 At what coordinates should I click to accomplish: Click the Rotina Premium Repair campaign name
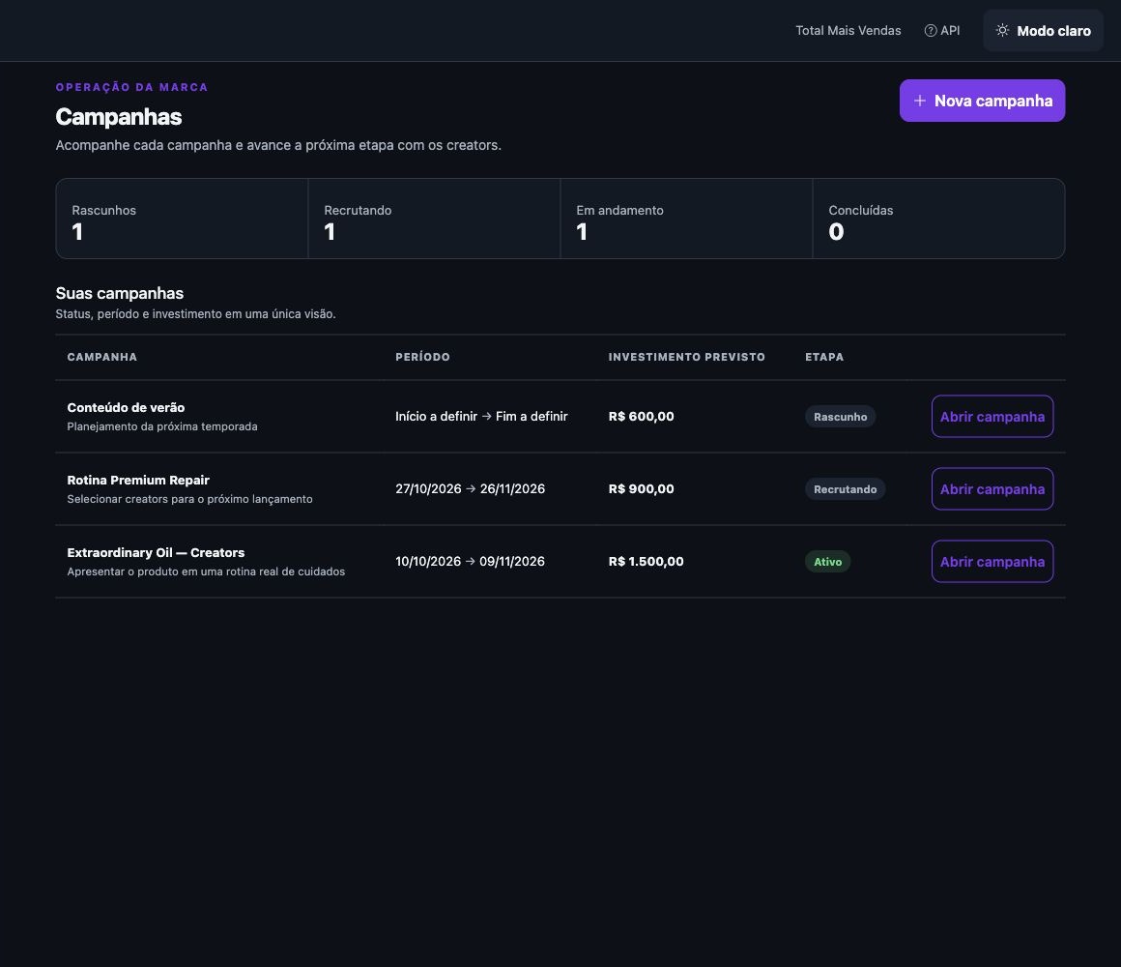pyautogui.click(x=138, y=480)
